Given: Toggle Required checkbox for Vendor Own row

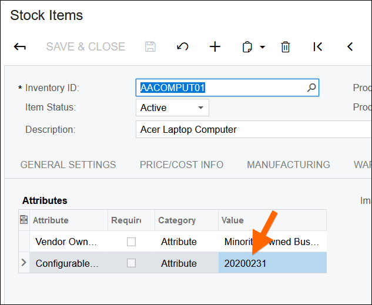Looking at the screenshot, I should point(132,242).
